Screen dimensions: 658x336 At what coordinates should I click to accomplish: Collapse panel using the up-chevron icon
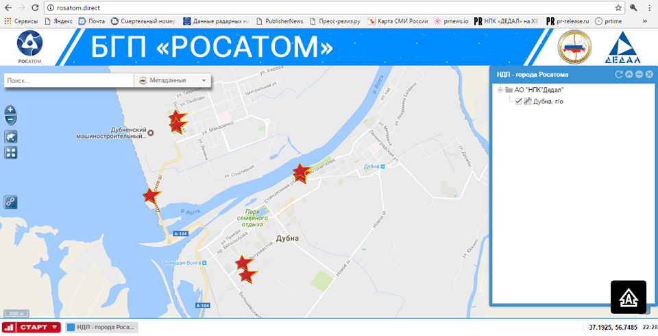(629, 74)
